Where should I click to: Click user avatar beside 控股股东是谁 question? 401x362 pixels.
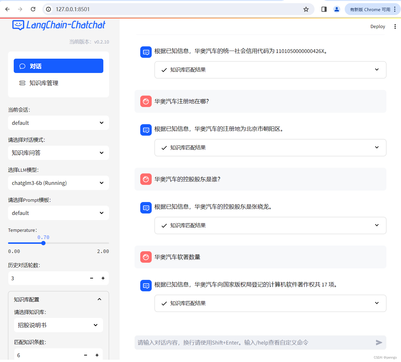coord(146,179)
